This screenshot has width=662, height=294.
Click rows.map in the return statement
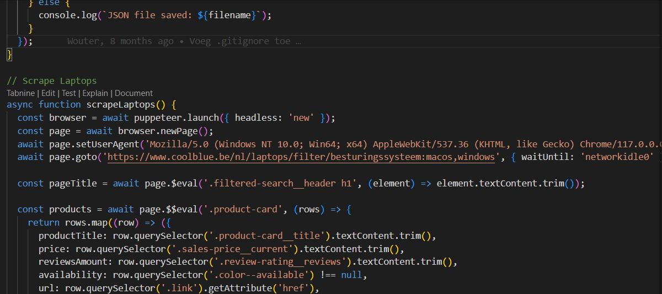(x=87, y=223)
